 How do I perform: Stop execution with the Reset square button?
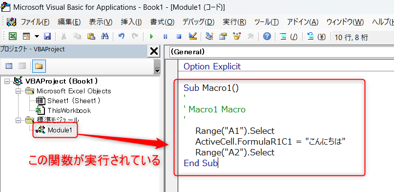point(179,37)
